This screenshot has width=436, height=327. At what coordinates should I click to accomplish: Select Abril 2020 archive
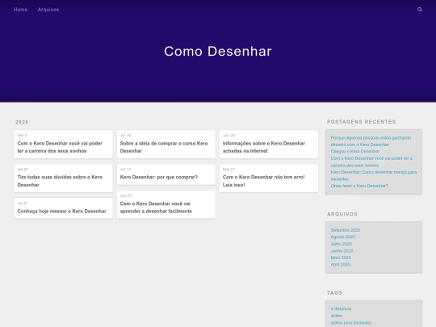coord(341,265)
